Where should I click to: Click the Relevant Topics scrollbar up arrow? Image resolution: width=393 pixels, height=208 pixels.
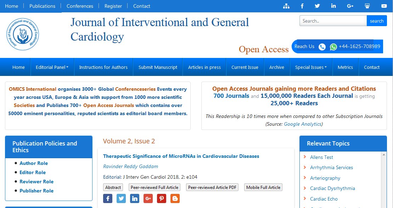click(x=383, y=155)
